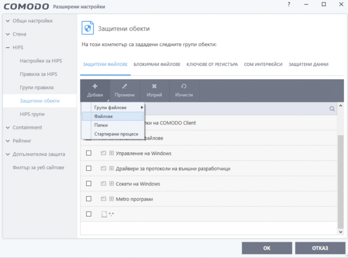Select the Сокети на Windows row text
The image size is (348, 258).
pyautogui.click(x=138, y=184)
